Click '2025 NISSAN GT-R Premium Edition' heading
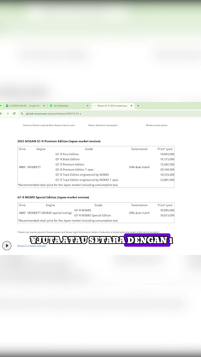 (x=59, y=141)
